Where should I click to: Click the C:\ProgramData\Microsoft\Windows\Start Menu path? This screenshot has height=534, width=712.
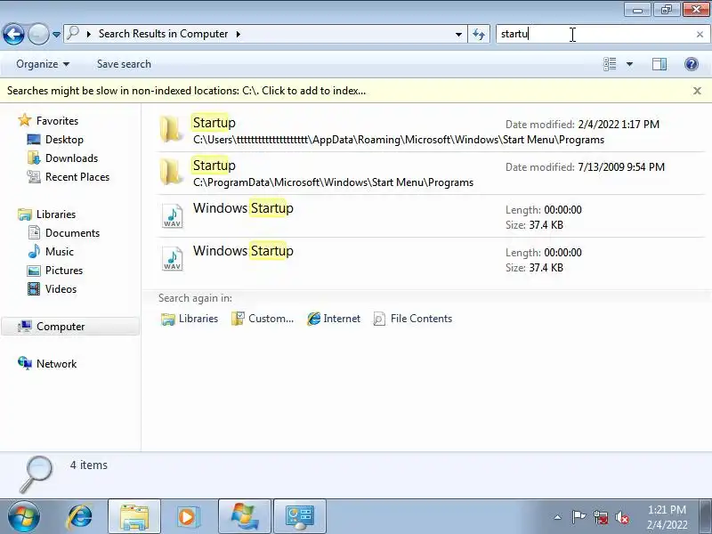pyautogui.click(x=333, y=182)
